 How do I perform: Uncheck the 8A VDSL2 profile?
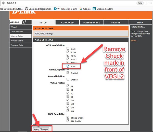click(x=68, y=86)
